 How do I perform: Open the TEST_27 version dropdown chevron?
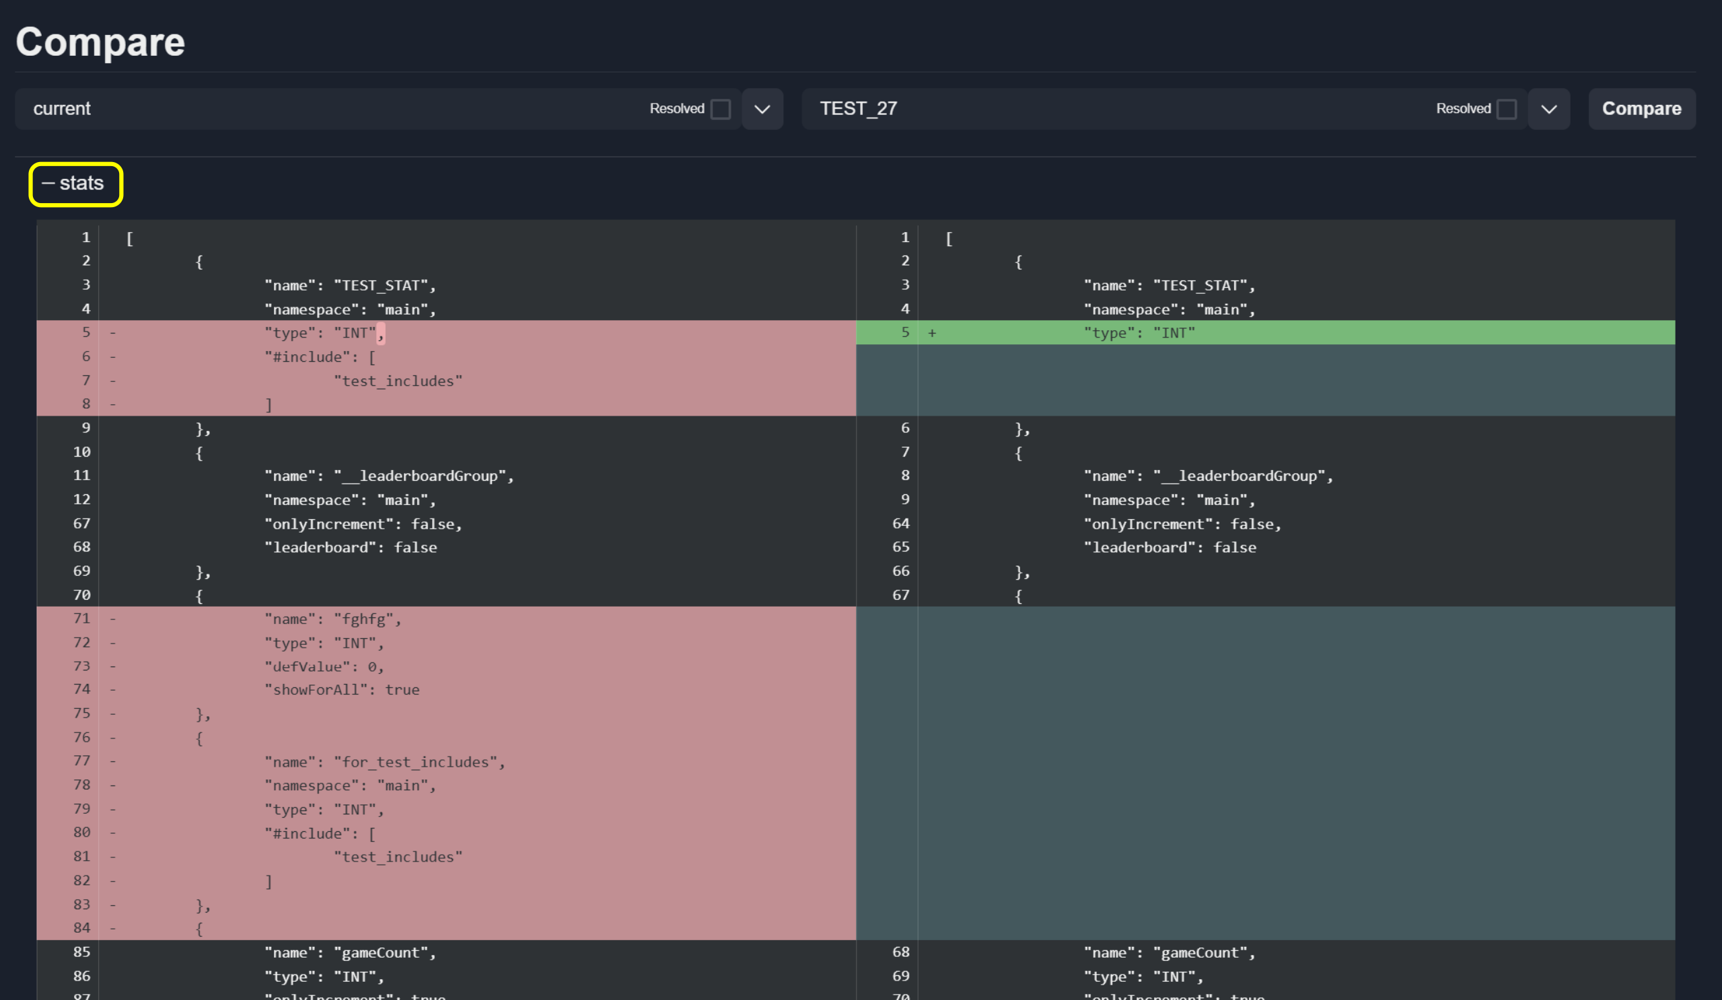point(1548,110)
